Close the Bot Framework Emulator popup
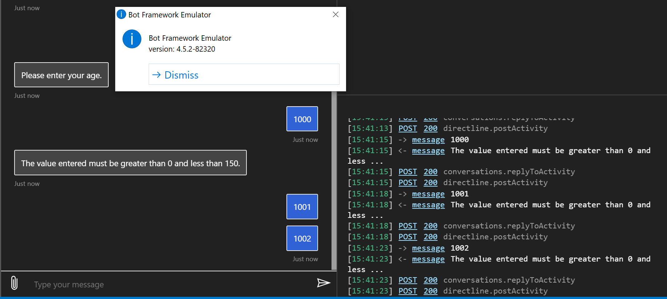This screenshot has height=299, width=667. 335,15
